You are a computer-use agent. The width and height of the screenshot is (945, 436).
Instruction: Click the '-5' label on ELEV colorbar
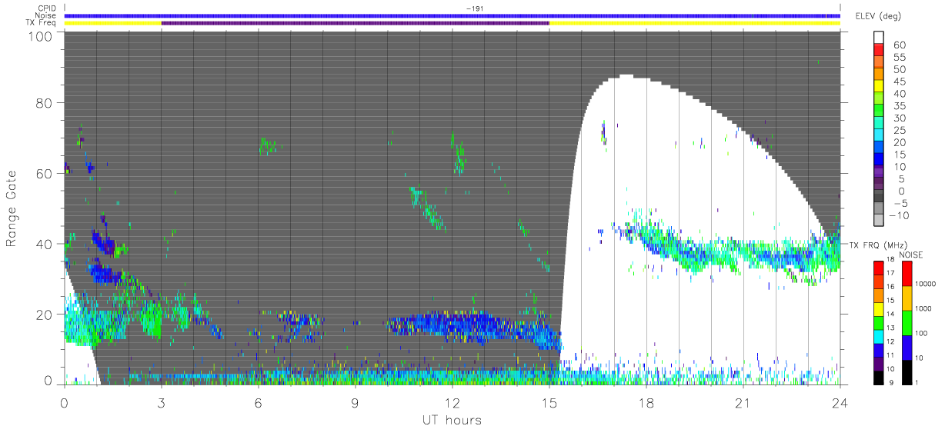point(901,203)
